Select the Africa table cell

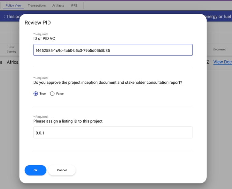[13, 62]
